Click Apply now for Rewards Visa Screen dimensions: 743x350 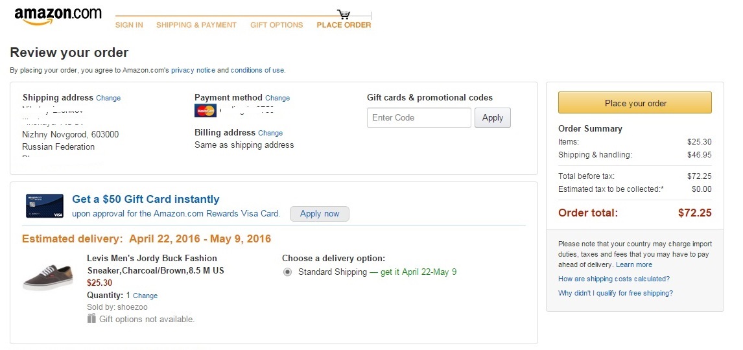pyautogui.click(x=320, y=214)
